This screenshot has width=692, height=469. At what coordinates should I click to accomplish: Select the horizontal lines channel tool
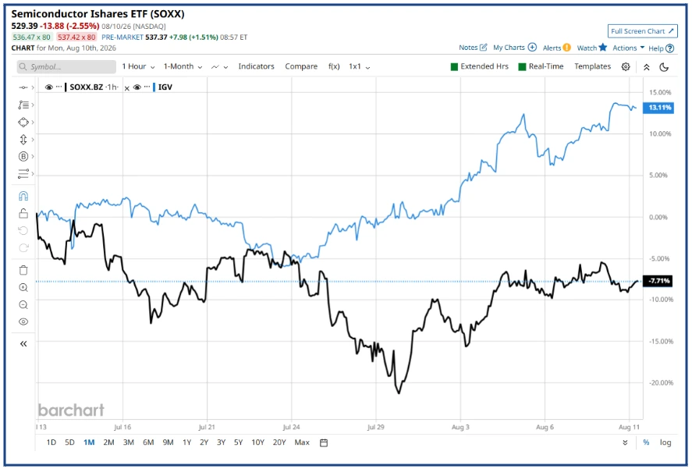(23, 173)
